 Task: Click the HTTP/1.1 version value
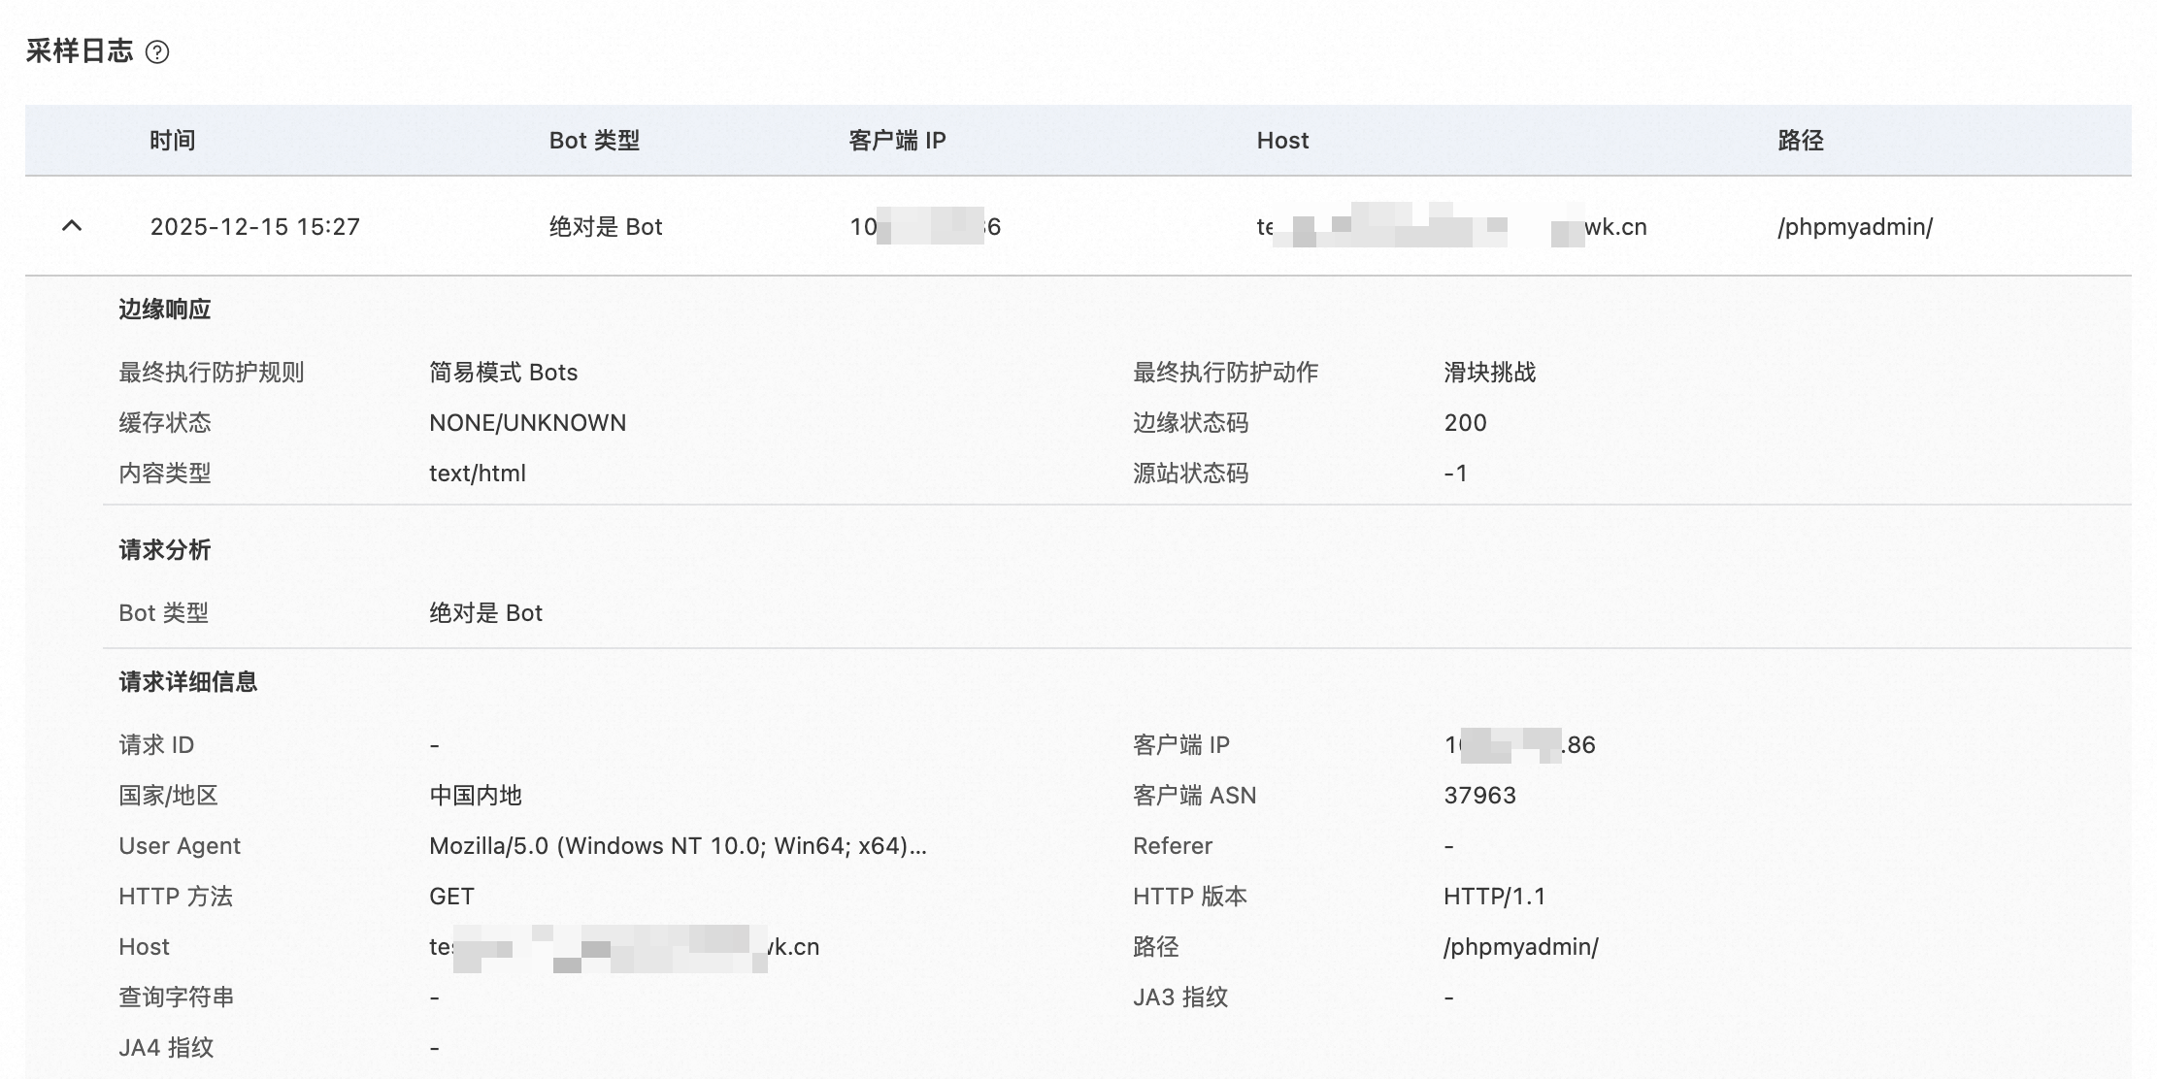(1494, 897)
